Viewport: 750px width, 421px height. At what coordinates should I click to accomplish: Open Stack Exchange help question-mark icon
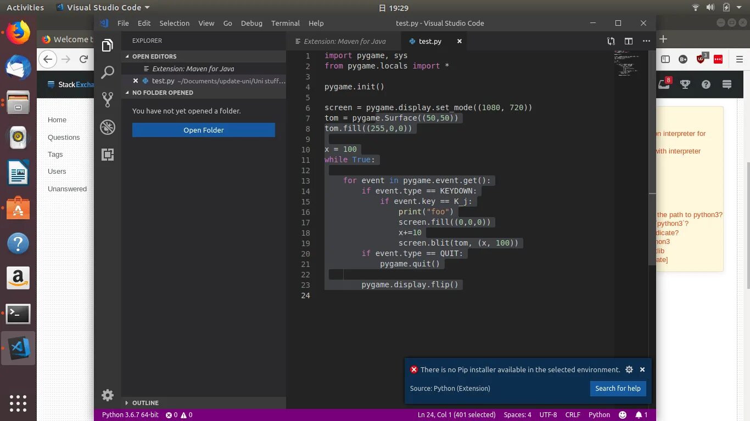point(706,84)
